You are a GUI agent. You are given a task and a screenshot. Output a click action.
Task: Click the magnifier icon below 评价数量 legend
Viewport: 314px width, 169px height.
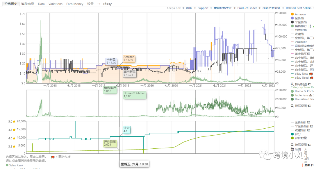pos(292,145)
